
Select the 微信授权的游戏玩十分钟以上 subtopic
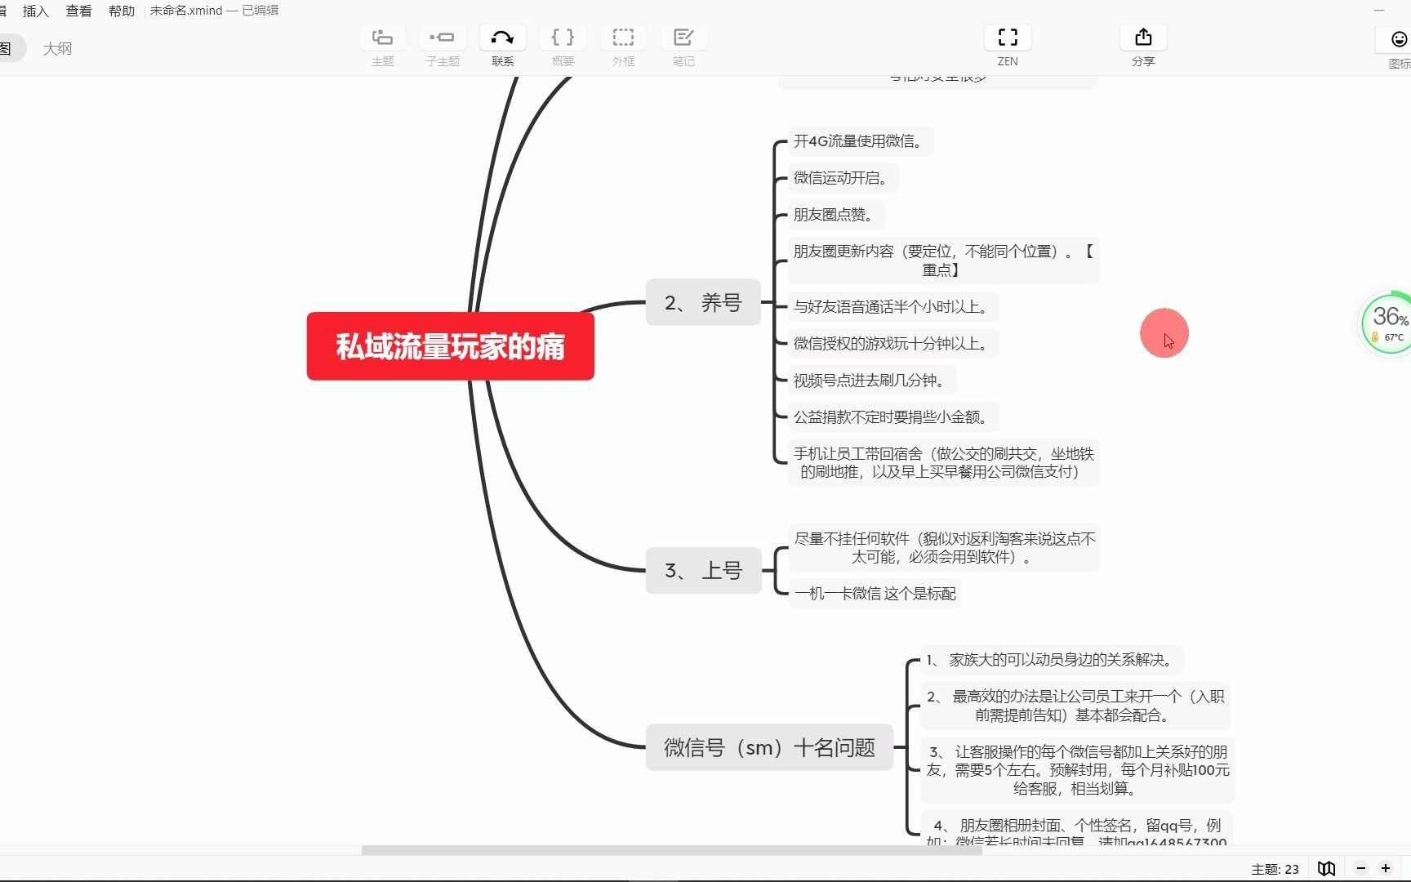click(893, 344)
